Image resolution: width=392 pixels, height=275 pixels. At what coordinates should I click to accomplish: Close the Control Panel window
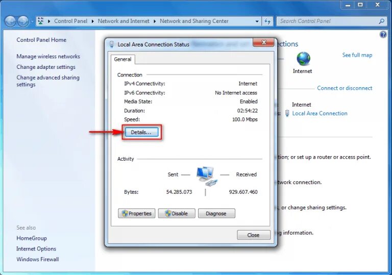pyautogui.click(x=378, y=5)
